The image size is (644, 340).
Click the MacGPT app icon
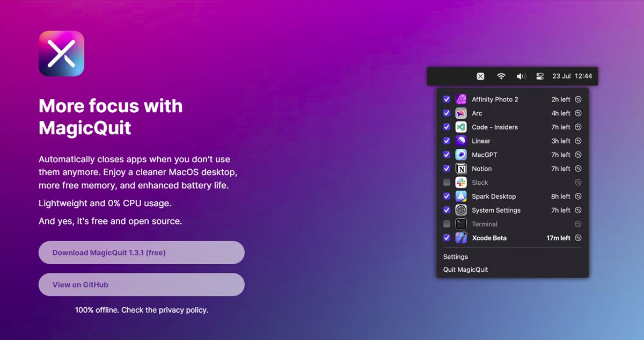(x=461, y=155)
